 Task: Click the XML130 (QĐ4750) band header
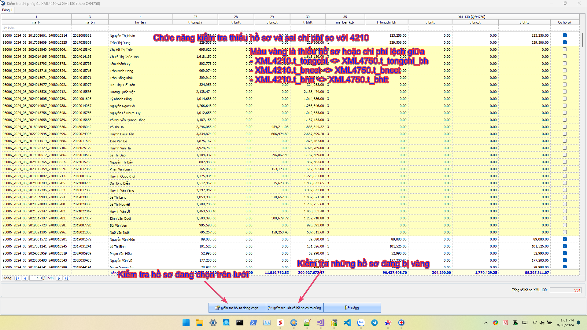[472, 17]
